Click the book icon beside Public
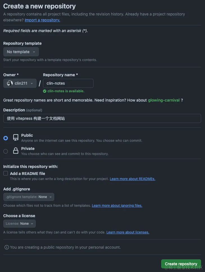Image resolution: width=205 pixels, height=272 pixels. (15, 138)
